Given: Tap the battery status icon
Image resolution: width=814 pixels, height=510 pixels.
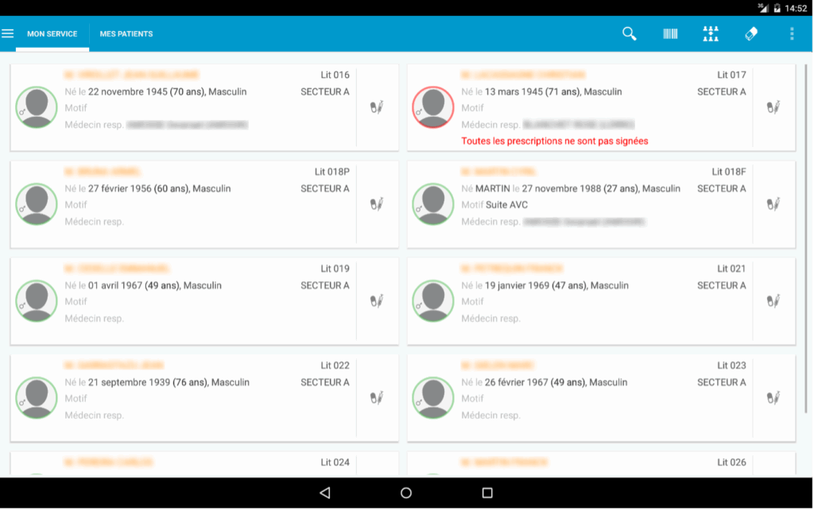Looking at the screenshot, I should (x=777, y=8).
